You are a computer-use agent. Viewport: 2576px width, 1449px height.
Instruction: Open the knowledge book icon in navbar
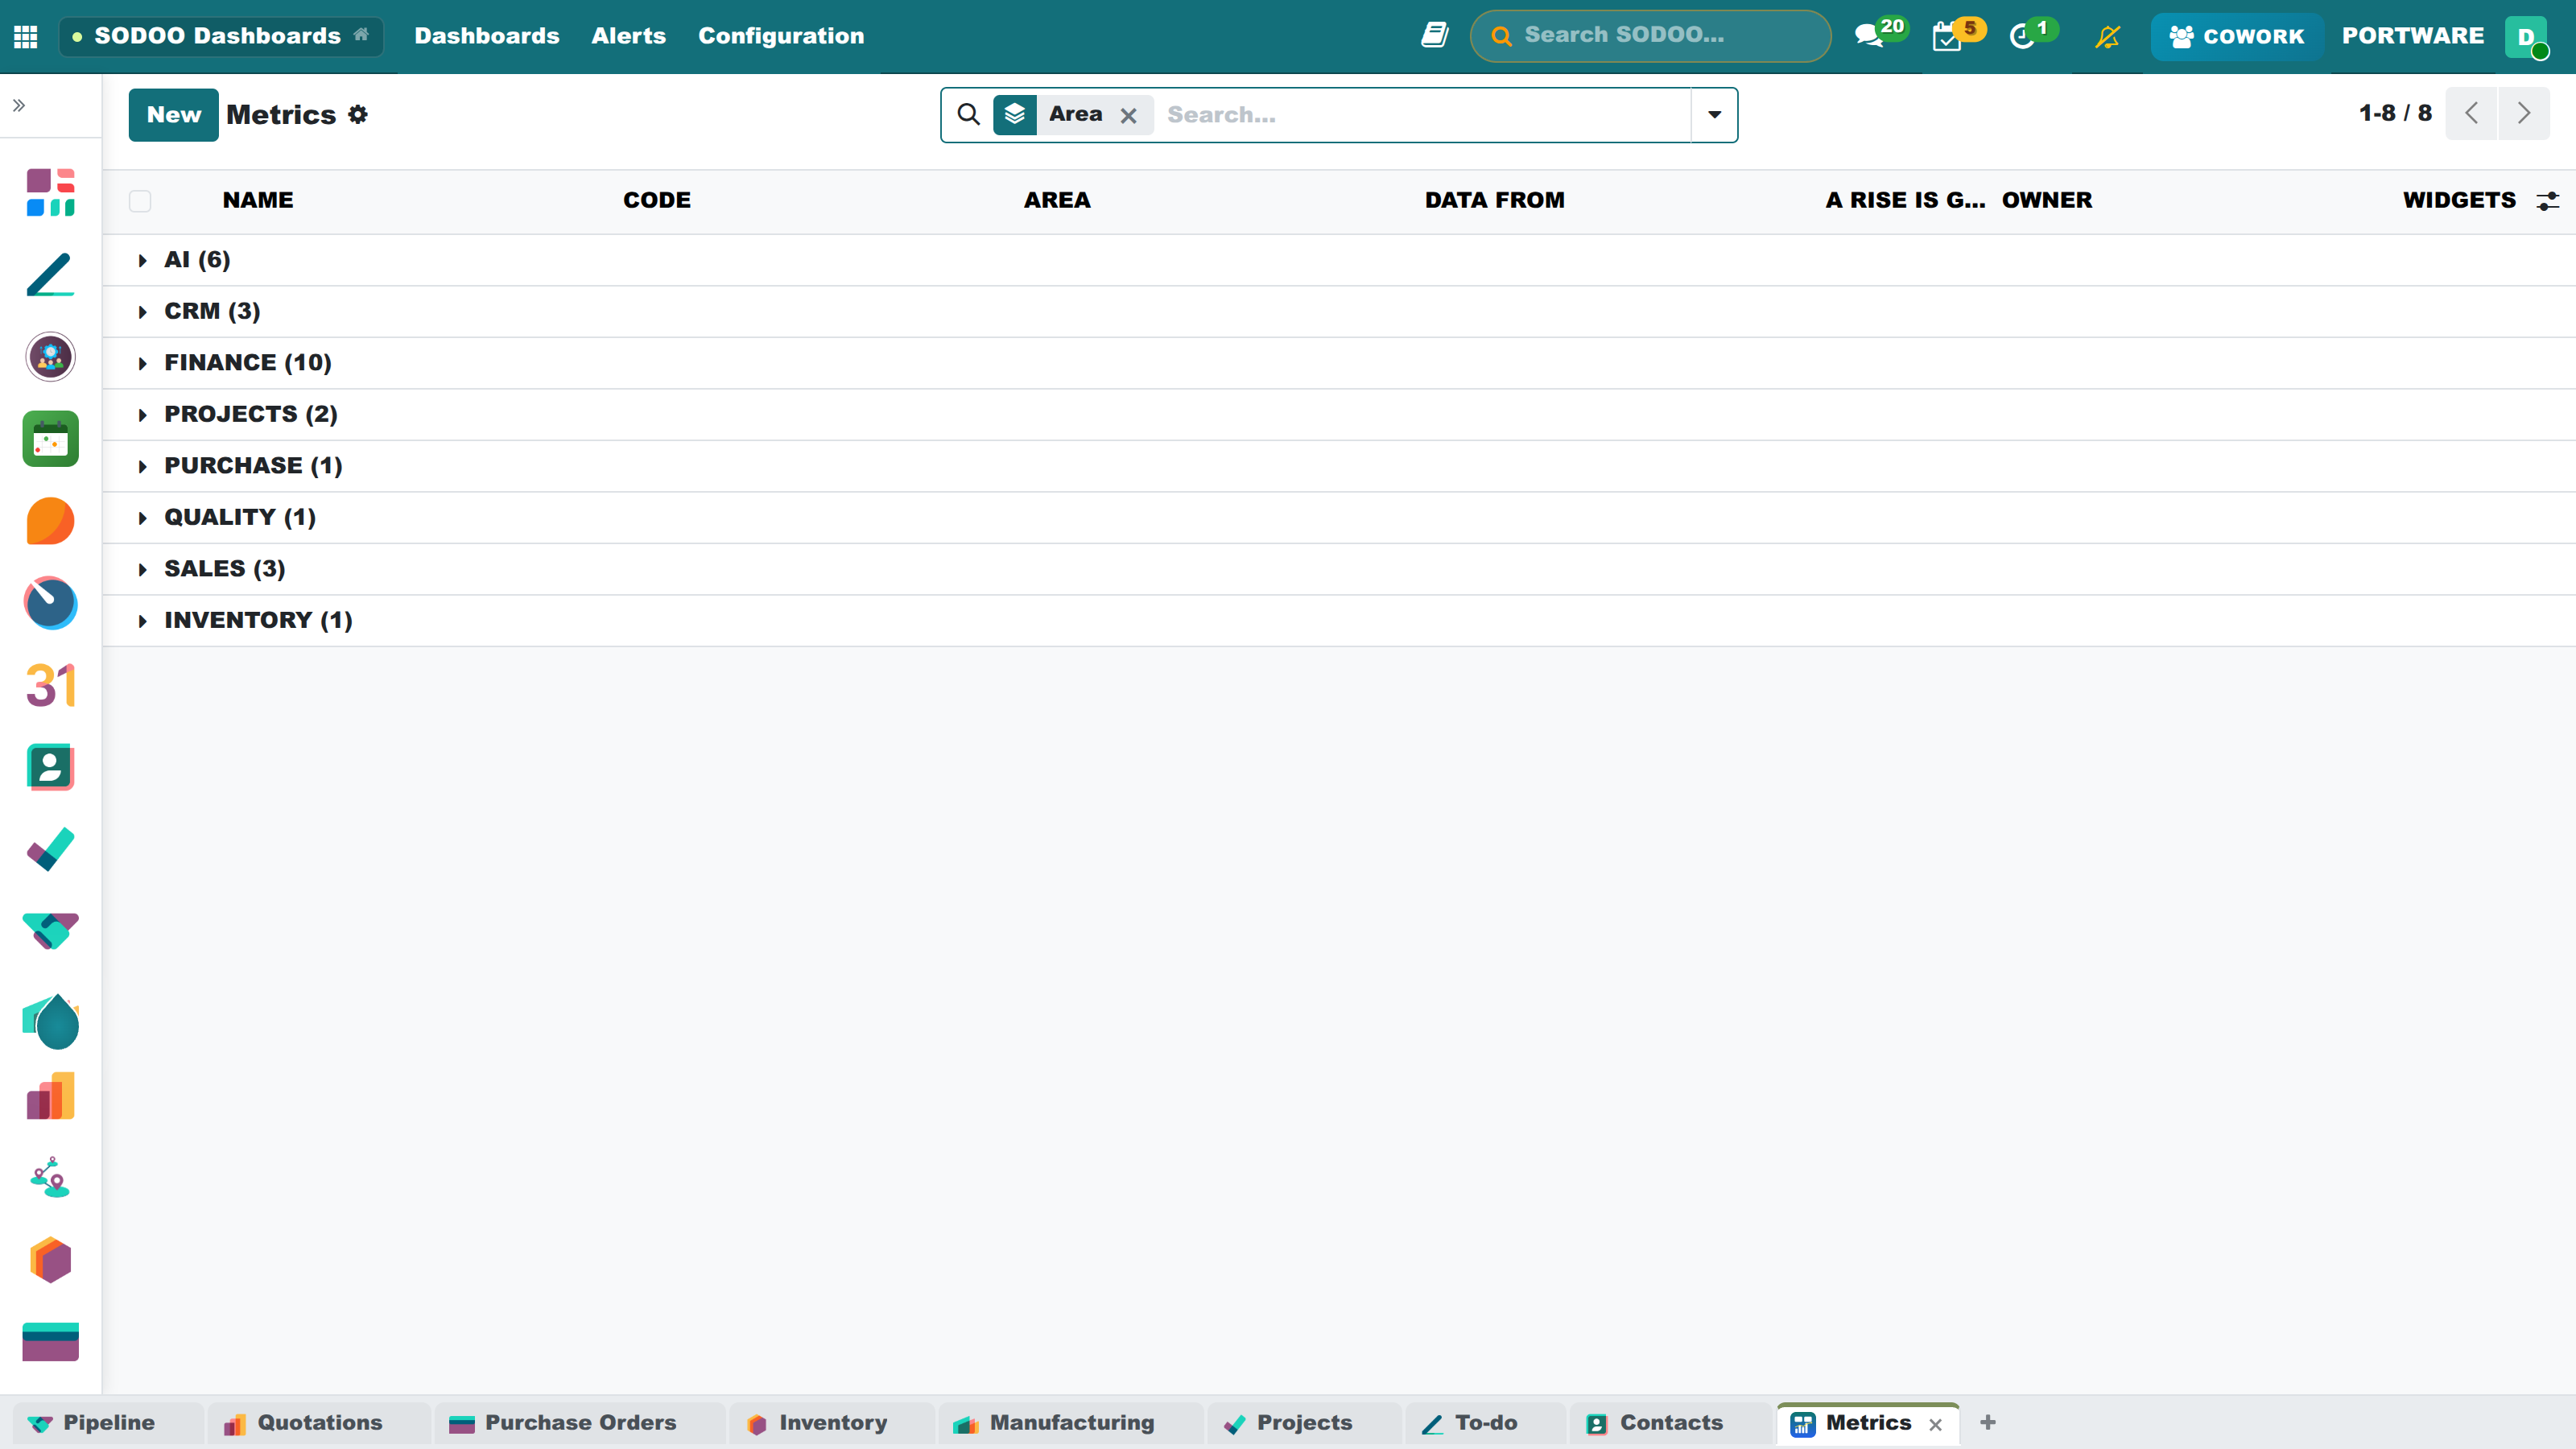pos(1435,36)
